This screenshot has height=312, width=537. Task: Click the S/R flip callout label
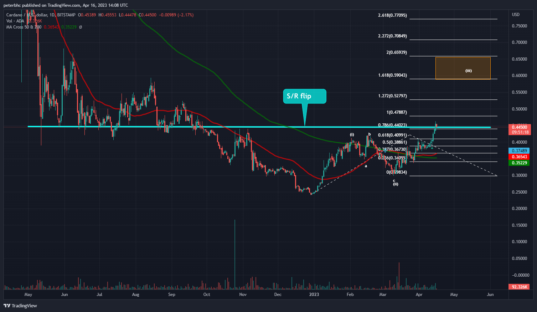(x=304, y=96)
